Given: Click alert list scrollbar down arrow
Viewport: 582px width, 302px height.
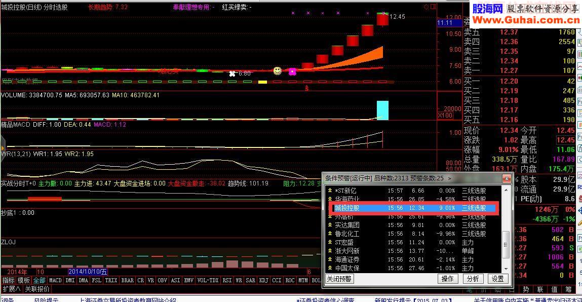Looking at the screenshot, I should pos(506,269).
